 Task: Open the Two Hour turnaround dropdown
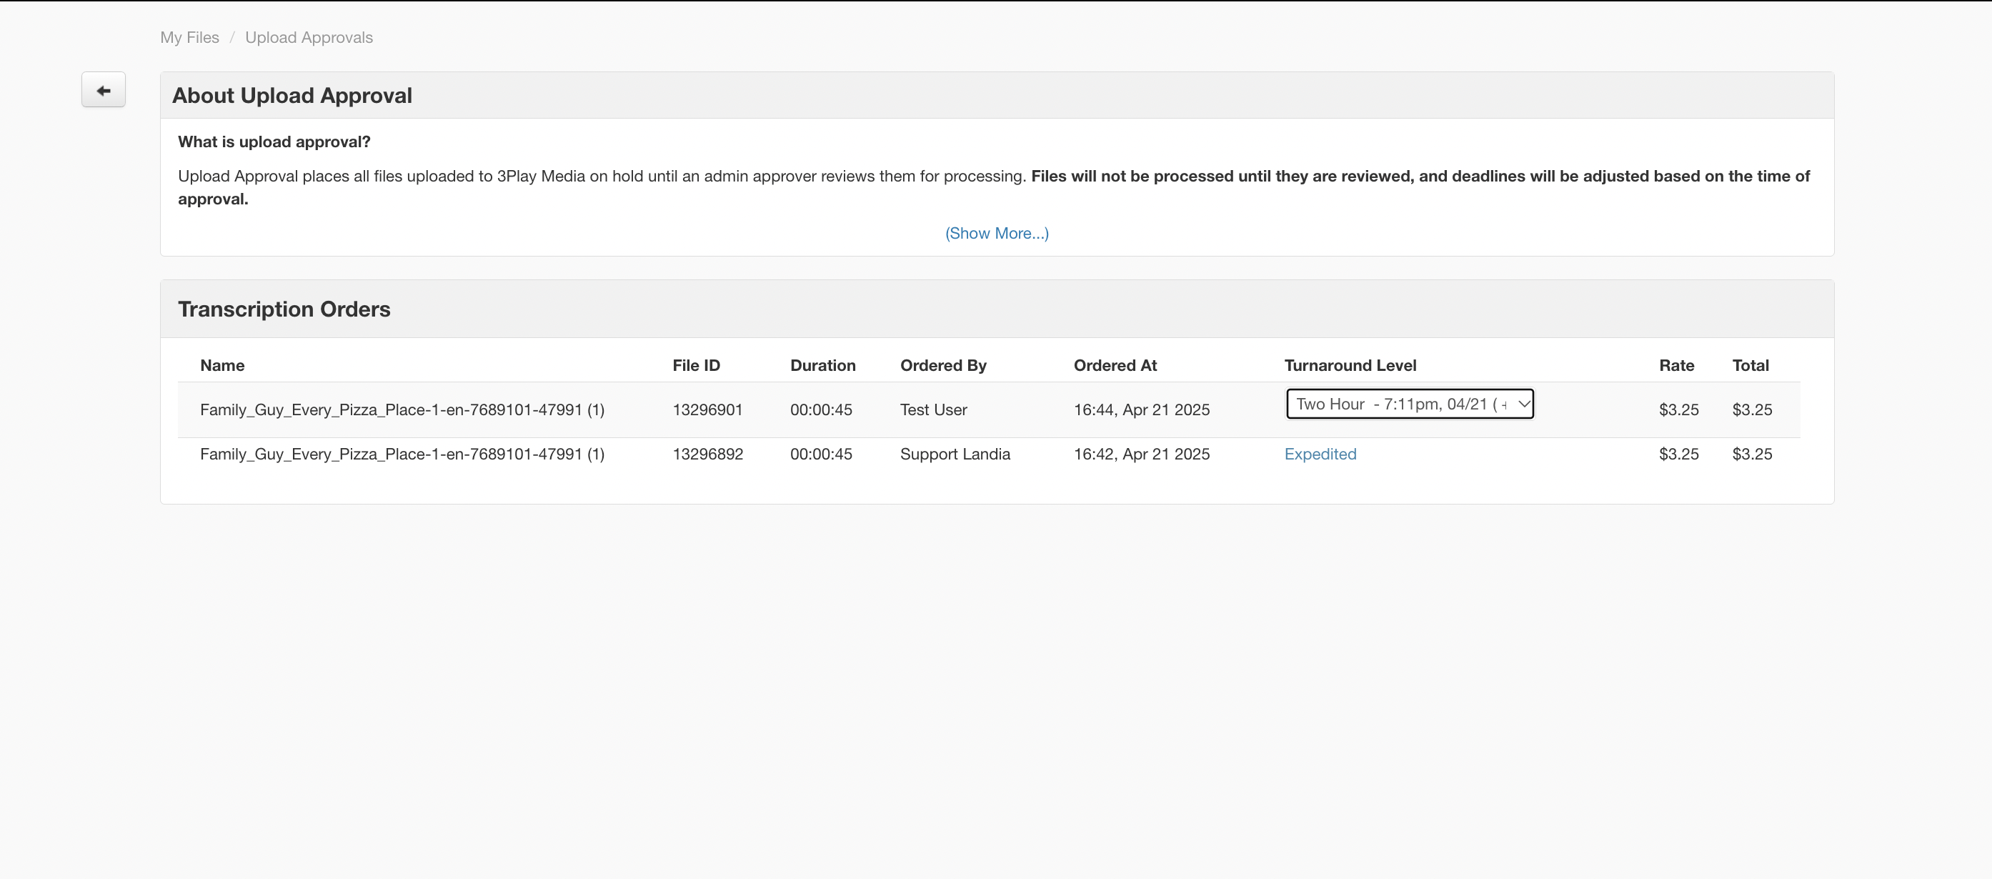point(1410,404)
